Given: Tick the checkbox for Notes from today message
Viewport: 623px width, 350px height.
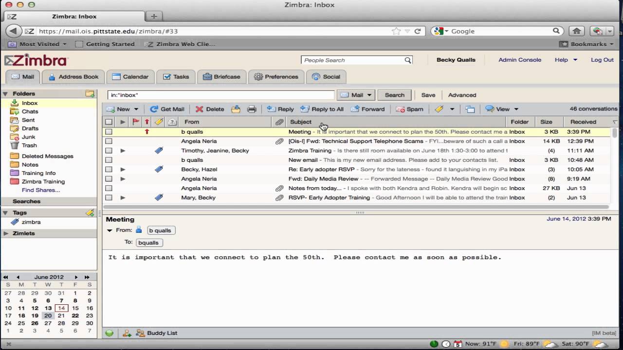Looking at the screenshot, I should pos(109,188).
